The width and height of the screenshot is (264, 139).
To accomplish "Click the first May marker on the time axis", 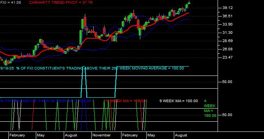I will (41, 135).
